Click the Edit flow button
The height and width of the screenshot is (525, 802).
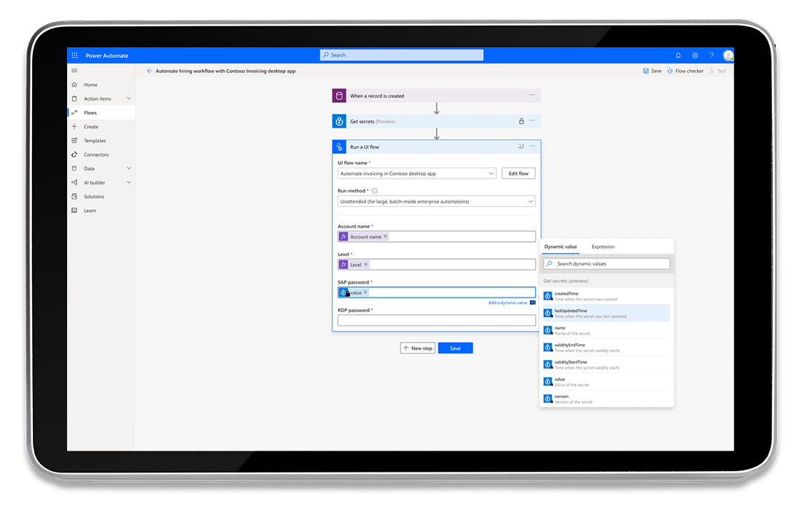[518, 174]
